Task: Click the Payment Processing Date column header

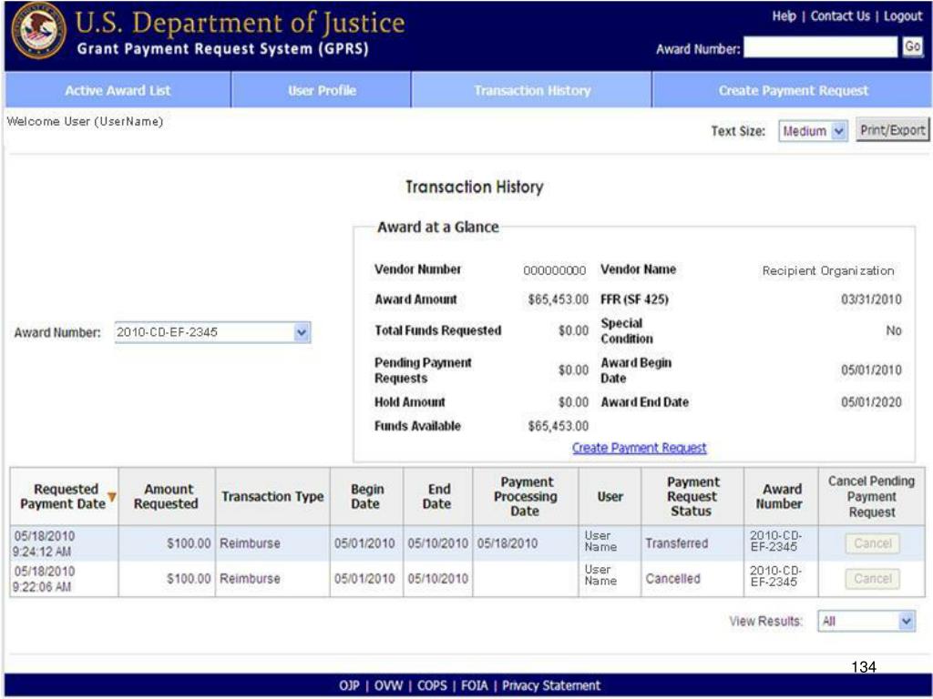Action: click(x=526, y=496)
